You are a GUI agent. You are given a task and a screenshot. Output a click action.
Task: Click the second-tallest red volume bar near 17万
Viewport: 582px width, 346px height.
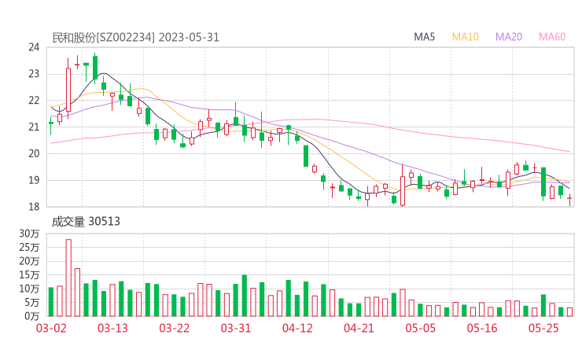(77, 293)
